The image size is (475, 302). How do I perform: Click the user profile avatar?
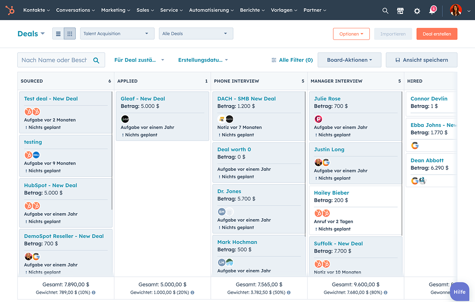coord(456,10)
